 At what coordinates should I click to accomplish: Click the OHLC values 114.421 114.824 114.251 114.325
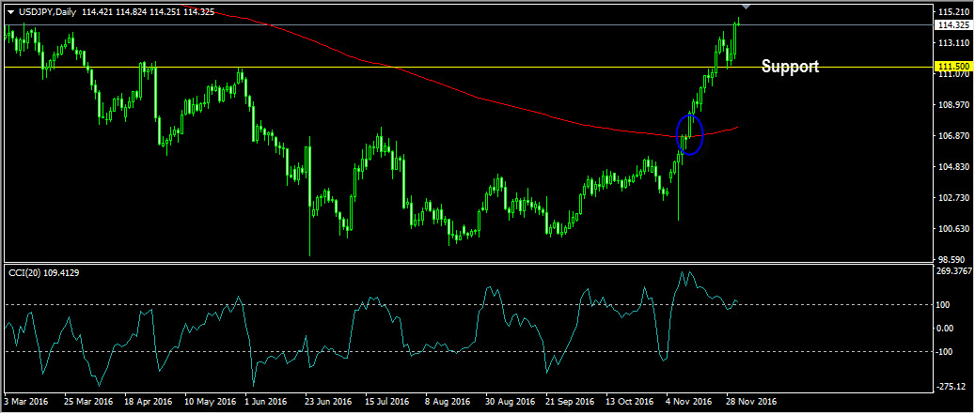point(148,12)
